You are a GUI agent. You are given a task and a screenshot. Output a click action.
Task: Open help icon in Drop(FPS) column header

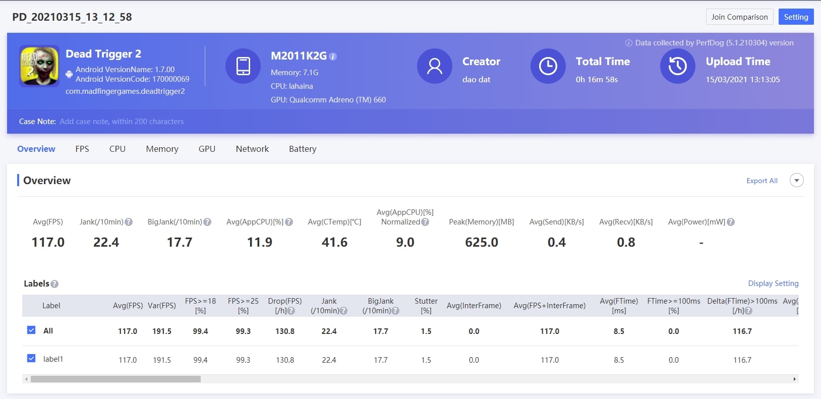(x=291, y=311)
